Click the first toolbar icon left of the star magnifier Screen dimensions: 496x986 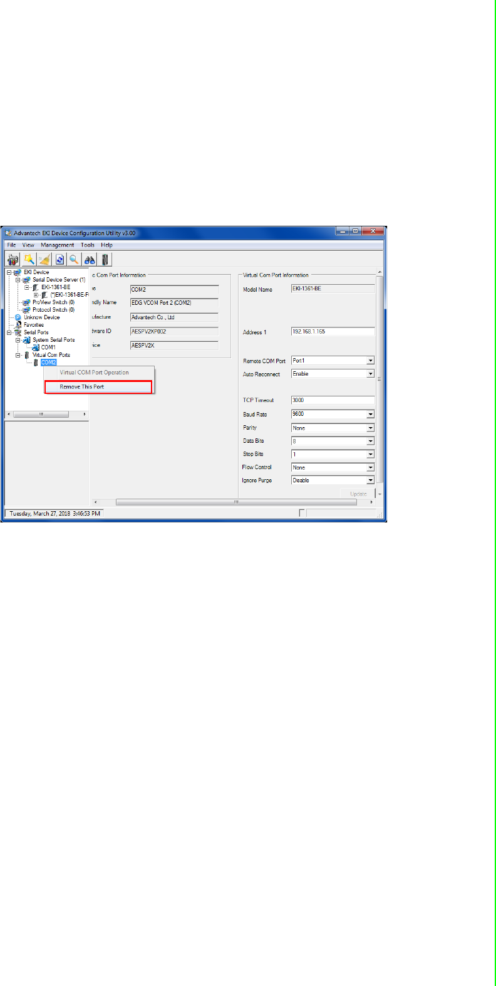13,260
